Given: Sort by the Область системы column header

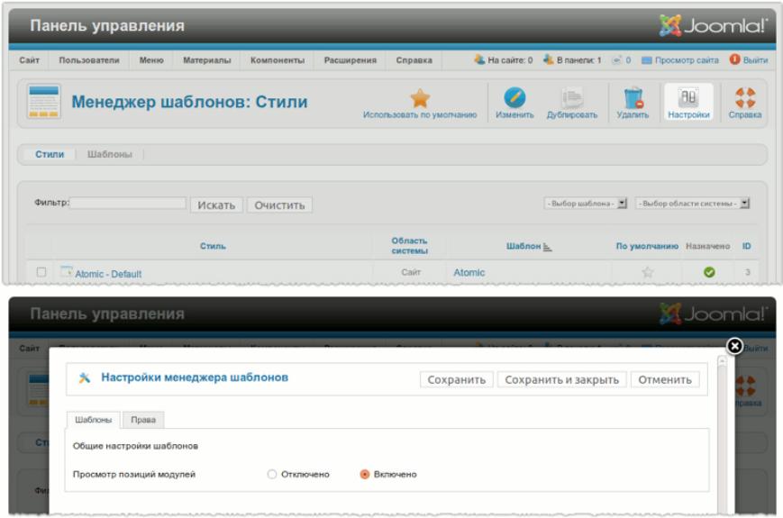Looking at the screenshot, I should click(x=409, y=246).
